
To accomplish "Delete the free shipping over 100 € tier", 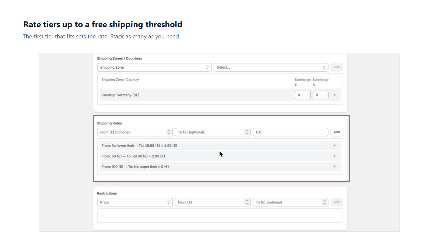I will click(334, 167).
